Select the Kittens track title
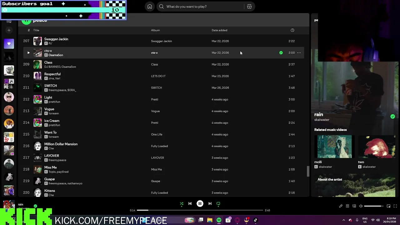The width and height of the screenshot is (400, 225). click(50, 191)
